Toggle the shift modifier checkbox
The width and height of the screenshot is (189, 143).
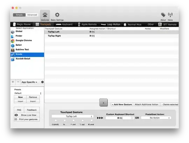[56, 120]
